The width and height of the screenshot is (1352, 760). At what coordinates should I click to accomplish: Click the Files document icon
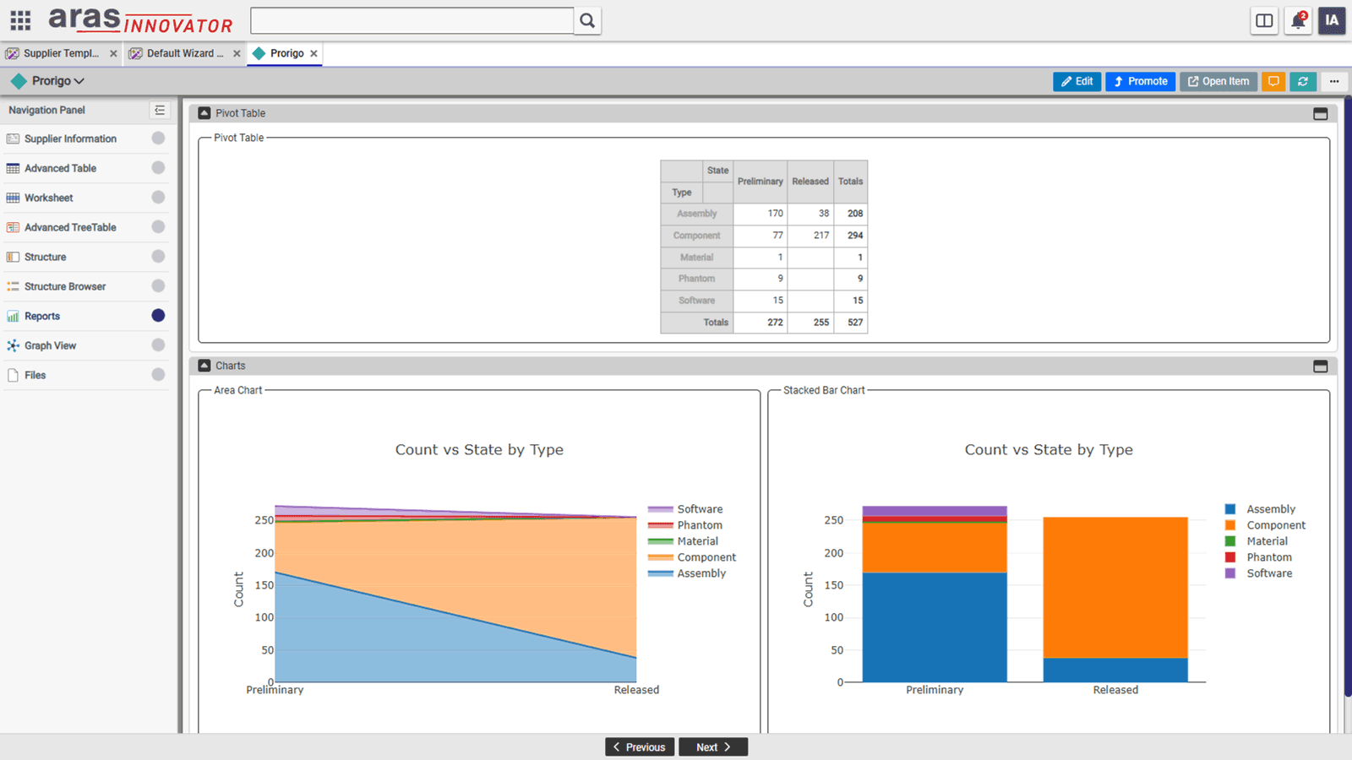pyautogui.click(x=13, y=375)
